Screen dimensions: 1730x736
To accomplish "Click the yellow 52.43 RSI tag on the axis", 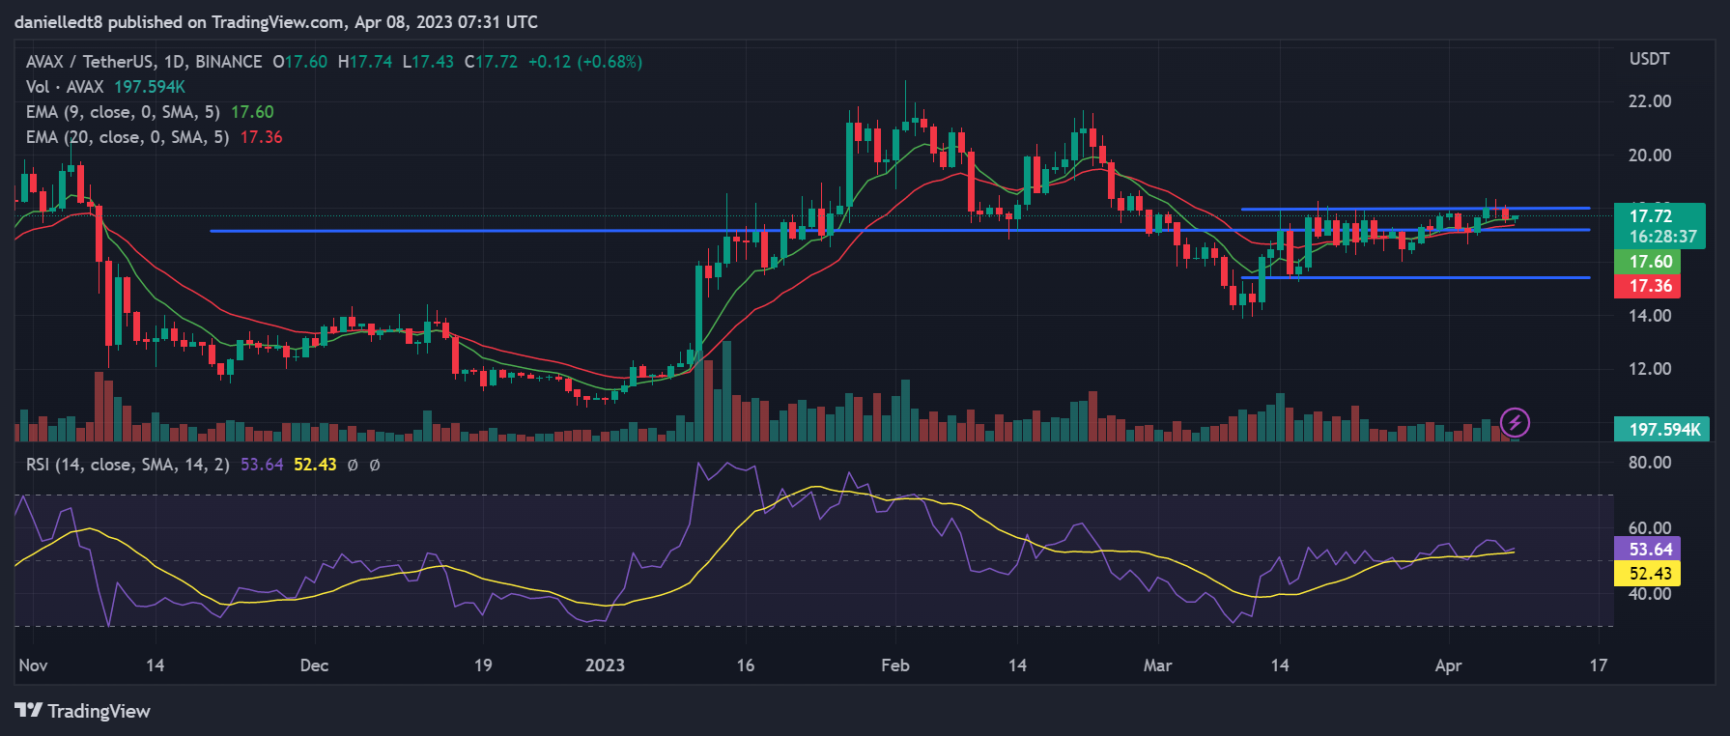I will click(1650, 574).
